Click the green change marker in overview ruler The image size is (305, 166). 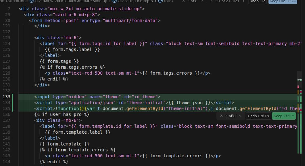coord(300,103)
